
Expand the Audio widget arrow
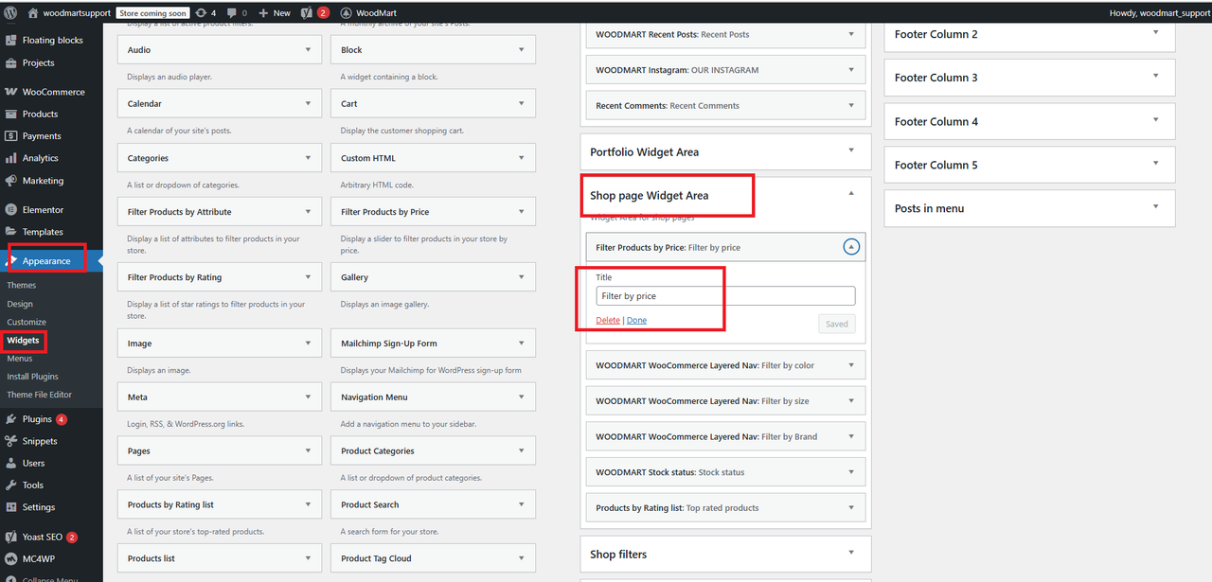[308, 49]
